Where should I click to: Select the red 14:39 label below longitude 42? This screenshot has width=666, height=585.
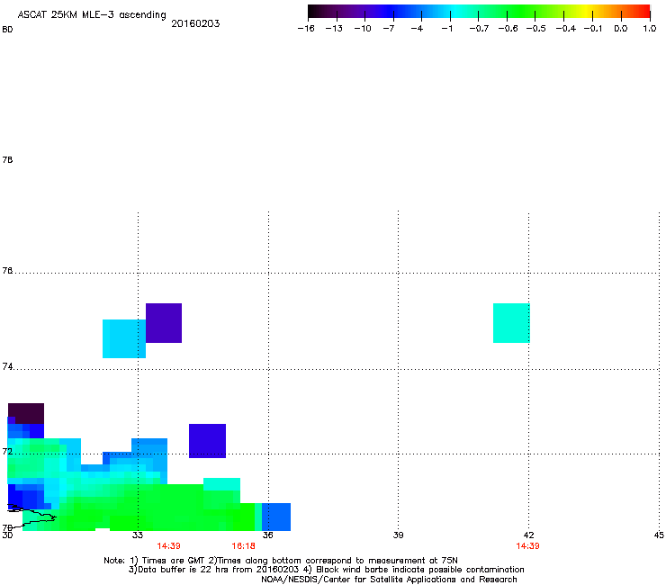pos(527,546)
